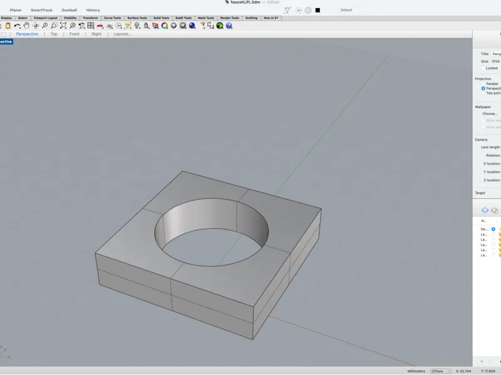Select the Zoom Window tool
501x375 pixels.
[54, 26]
